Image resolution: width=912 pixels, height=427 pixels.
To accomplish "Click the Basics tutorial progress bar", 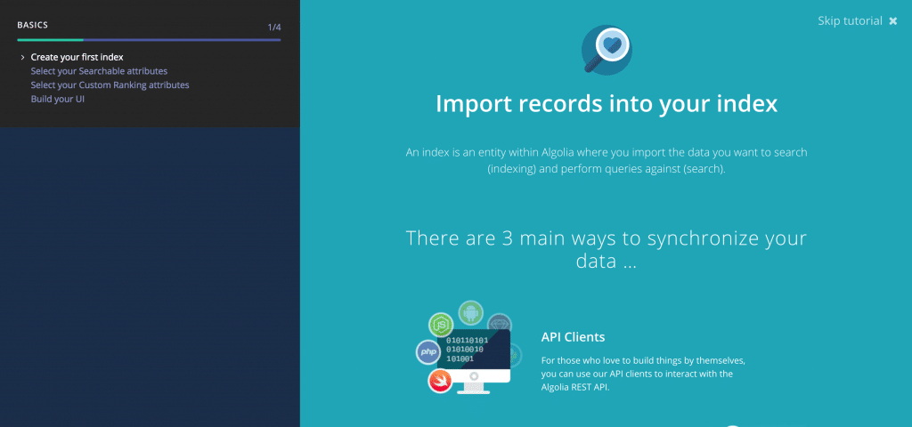I will 149,40.
